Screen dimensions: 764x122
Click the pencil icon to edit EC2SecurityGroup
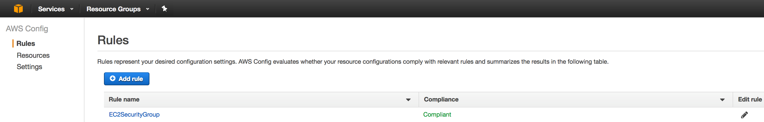[744, 115]
